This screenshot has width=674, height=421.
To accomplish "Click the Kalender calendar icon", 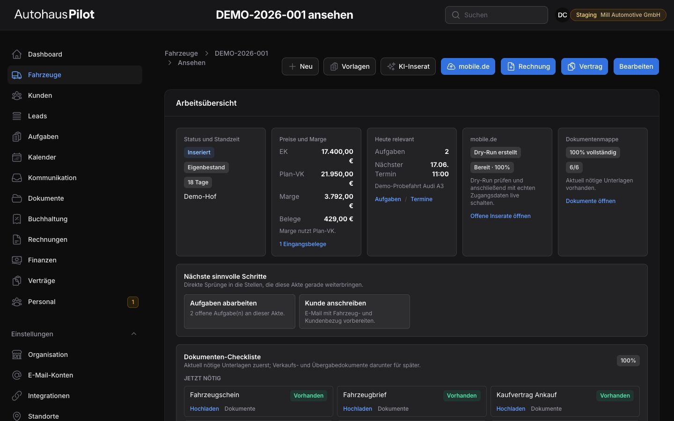I will coord(17,157).
